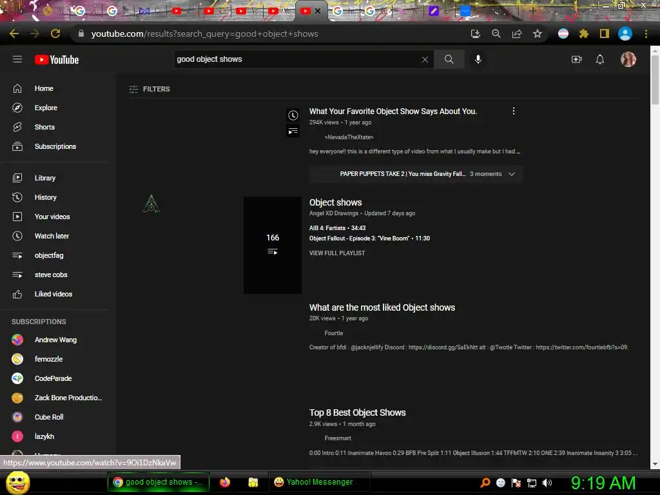Open the three-dot menu for the first result
The image size is (660, 495).
pos(514,111)
